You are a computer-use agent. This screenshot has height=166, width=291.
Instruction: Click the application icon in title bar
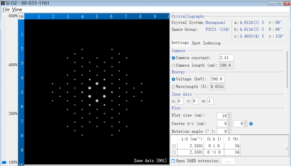coord(3,3)
